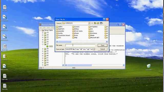This screenshot has width=164, height=92.
Task: Create a new folder in the save dialog
Action: click(x=98, y=23)
